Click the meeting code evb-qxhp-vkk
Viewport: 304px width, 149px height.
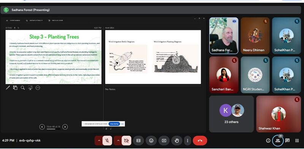(30, 141)
